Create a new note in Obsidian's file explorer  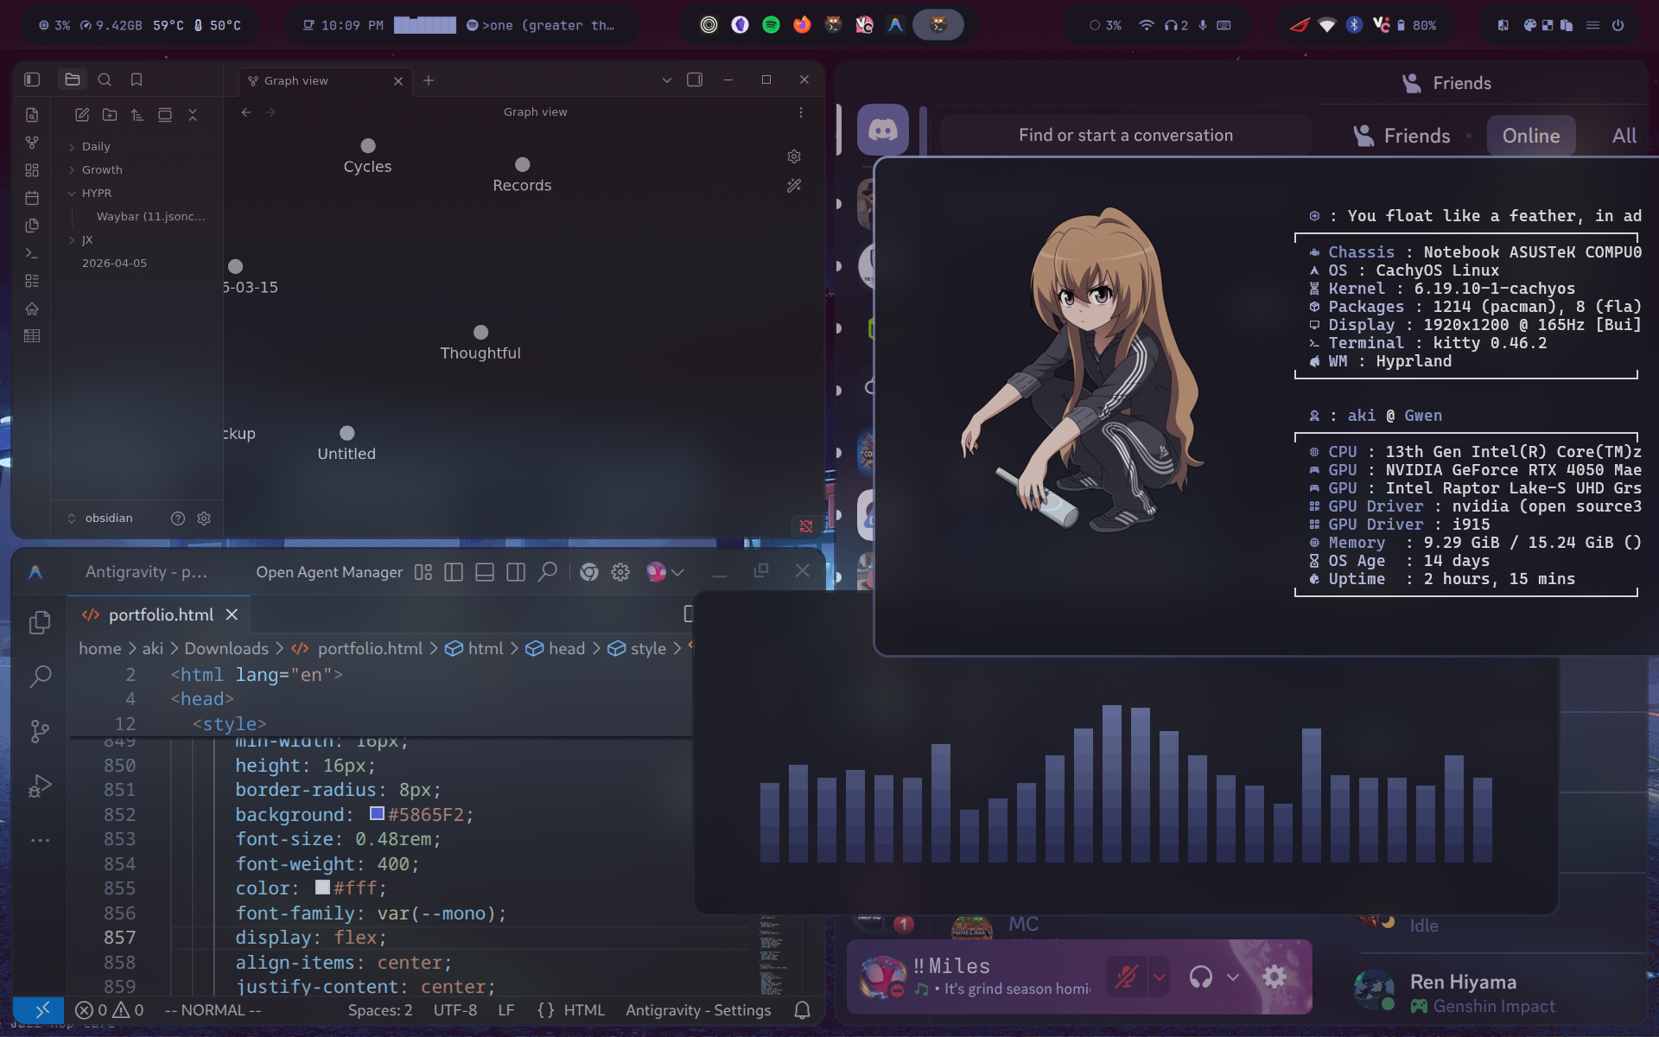[82, 114]
